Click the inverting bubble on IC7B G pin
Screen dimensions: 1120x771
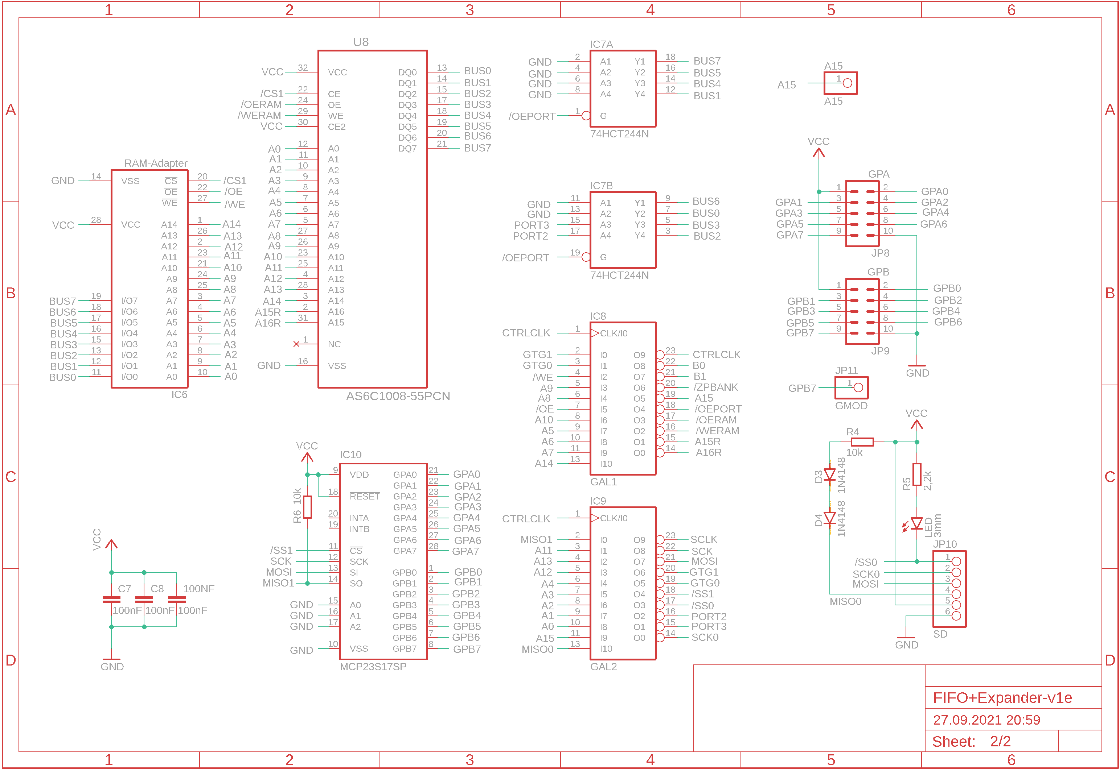586,257
